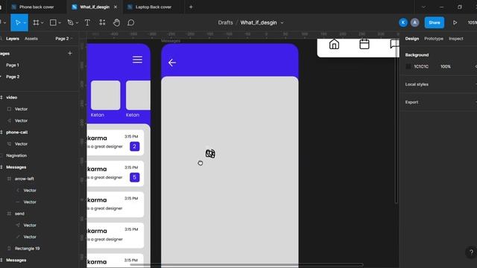Click the Share button
The image size is (477, 268).
tap(434, 22)
